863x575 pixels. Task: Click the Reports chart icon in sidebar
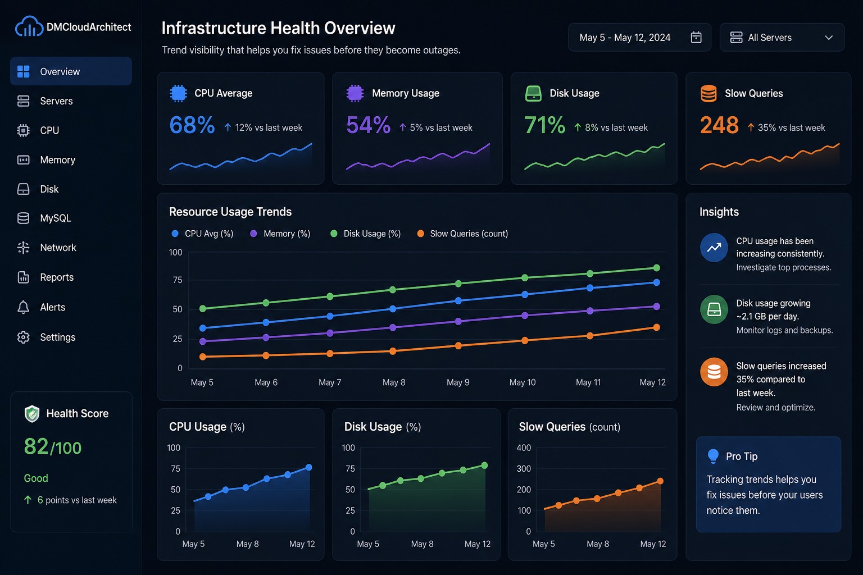(23, 277)
